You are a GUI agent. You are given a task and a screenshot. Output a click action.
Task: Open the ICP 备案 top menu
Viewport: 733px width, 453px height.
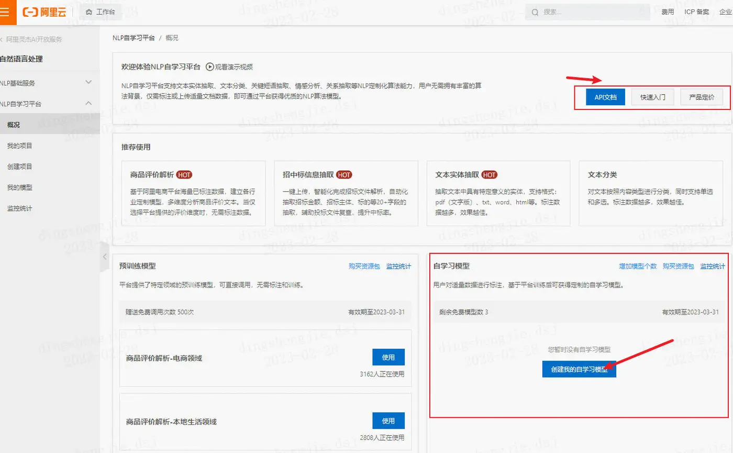coord(697,12)
